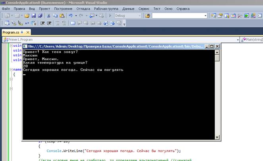
Task: Click Display Object Member List icon
Action: pos(7,23)
